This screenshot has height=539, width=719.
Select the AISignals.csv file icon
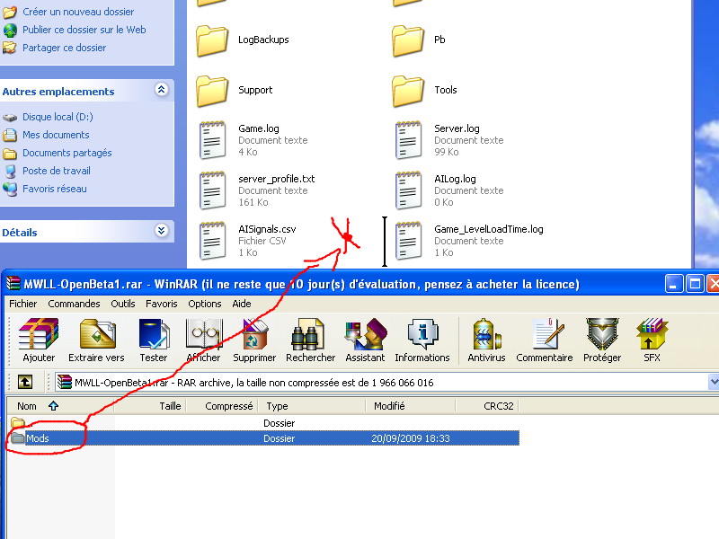click(212, 241)
